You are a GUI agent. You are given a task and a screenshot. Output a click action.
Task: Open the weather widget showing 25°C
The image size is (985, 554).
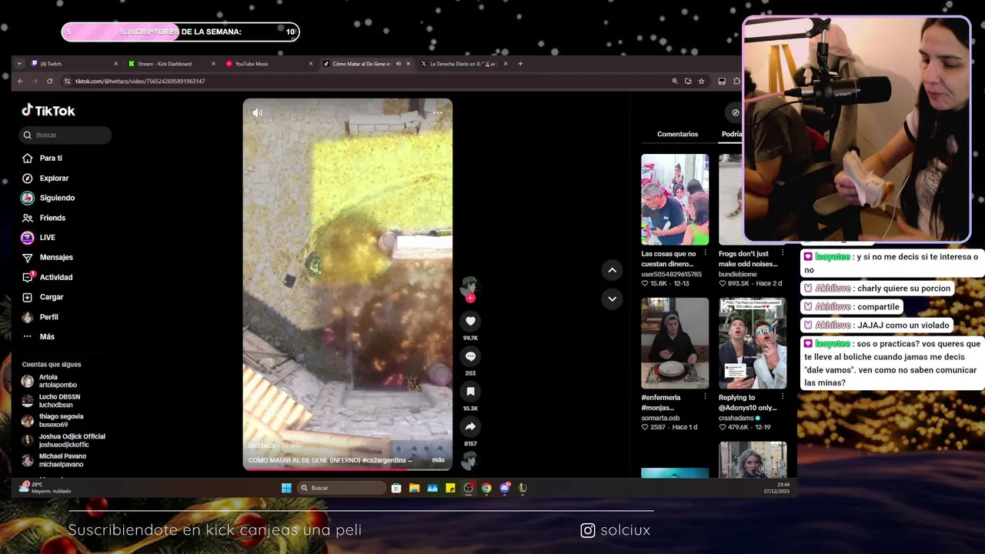pos(46,488)
